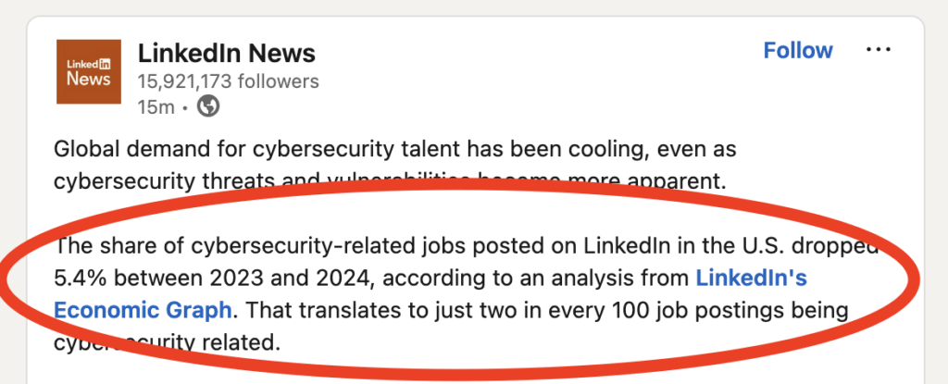
Task: Open the three-dot post options menu
Action: pyautogui.click(x=879, y=50)
